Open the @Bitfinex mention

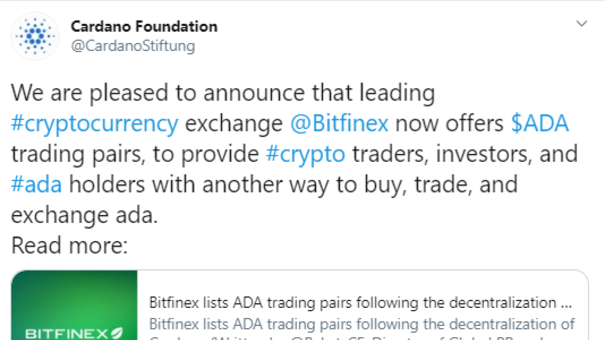pyautogui.click(x=339, y=124)
